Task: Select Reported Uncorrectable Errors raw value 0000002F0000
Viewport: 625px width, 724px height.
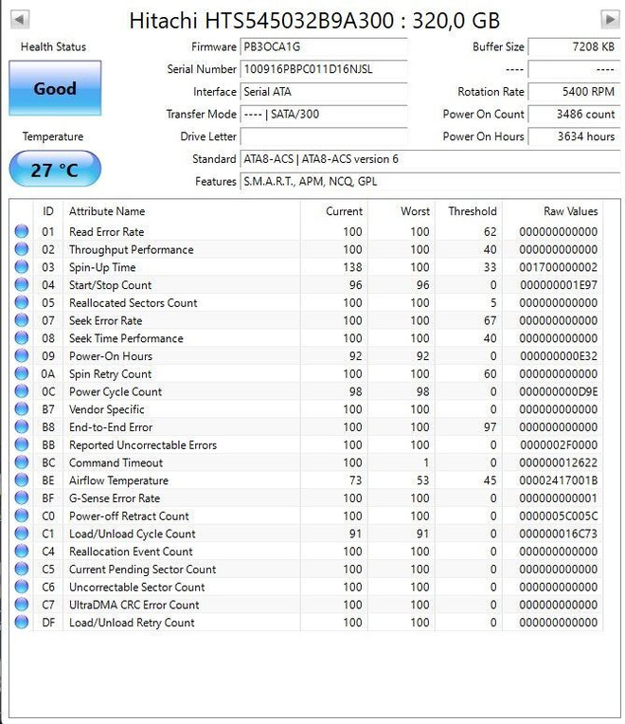Action: [558, 445]
